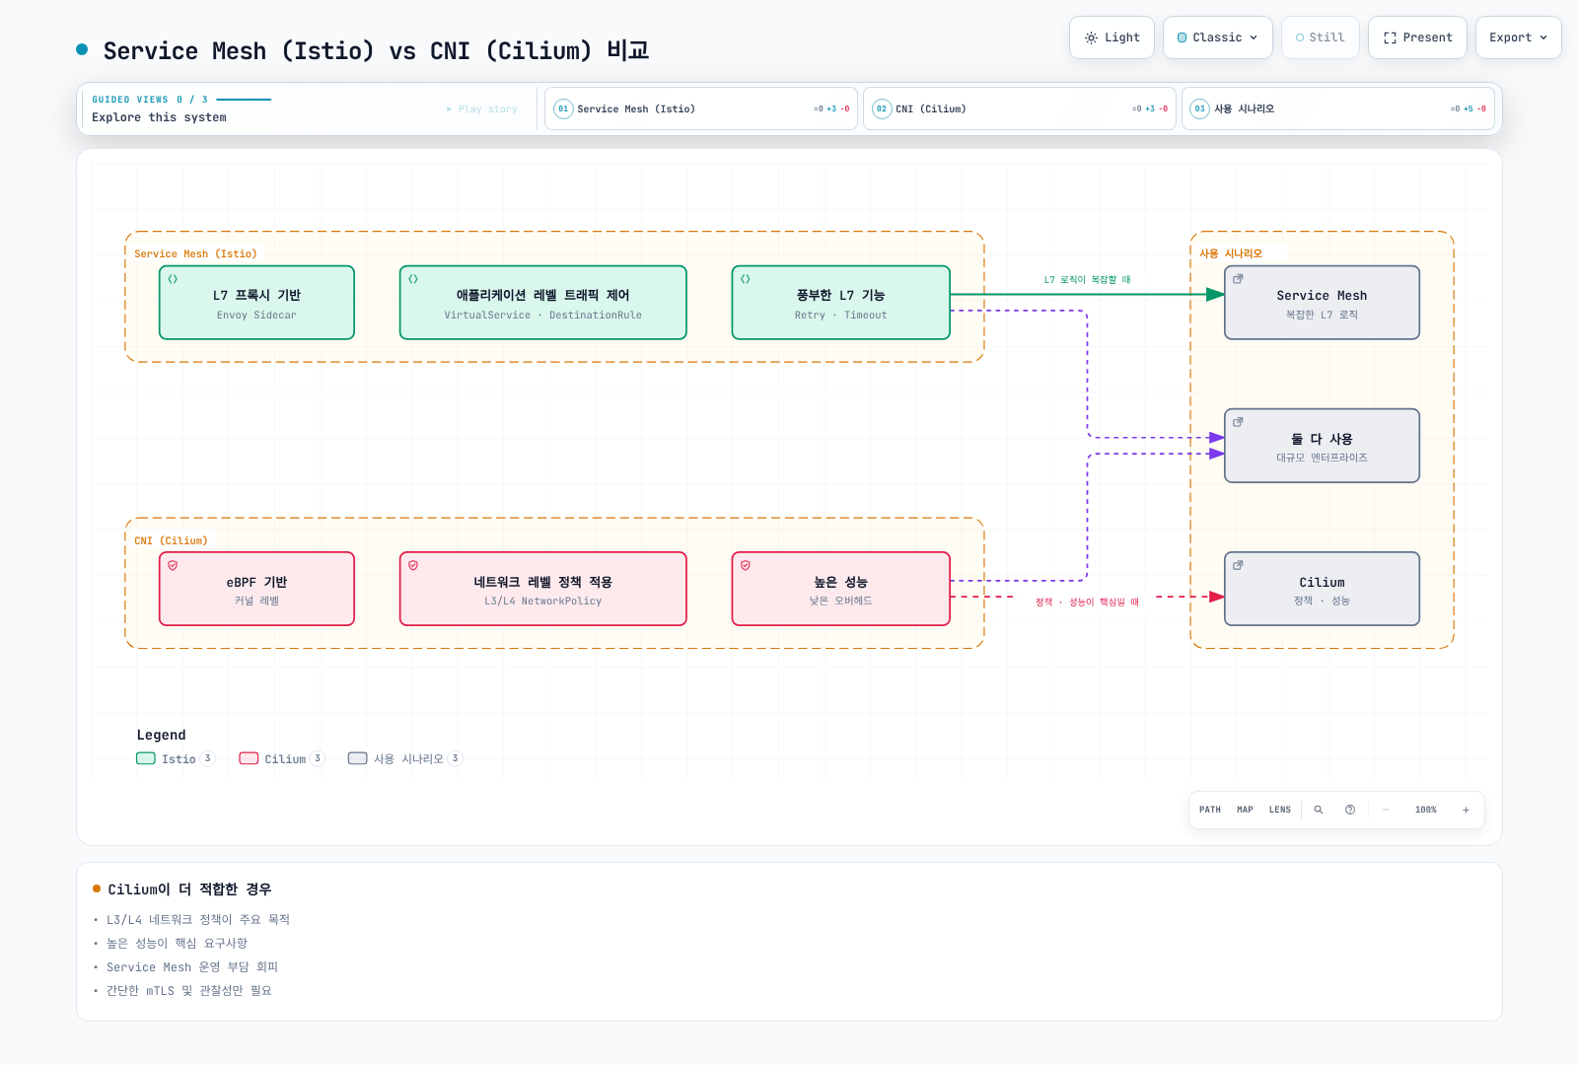Image resolution: width=1578 pixels, height=1065 pixels.
Task: Click code icon on L7 프록시 기반 node
Action: coord(173,279)
